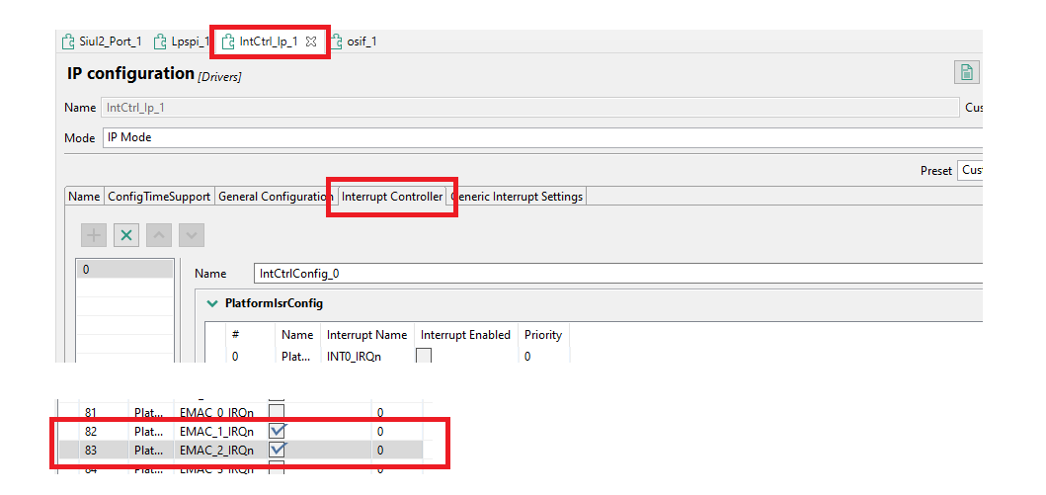Open the Mode dropdown showing IP Mode

pos(542,138)
